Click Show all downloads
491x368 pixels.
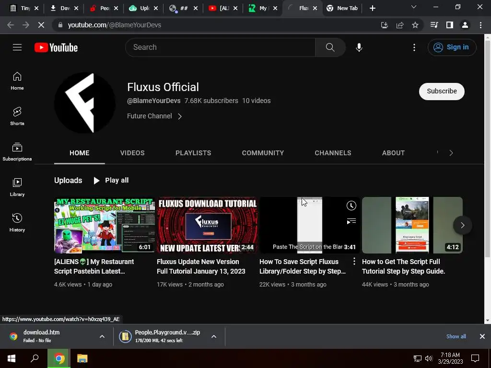456,336
